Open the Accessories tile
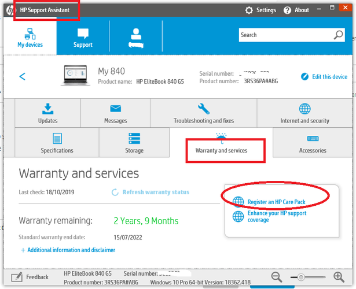Image resolution: width=356 pixels, height=289 pixels. point(313,142)
